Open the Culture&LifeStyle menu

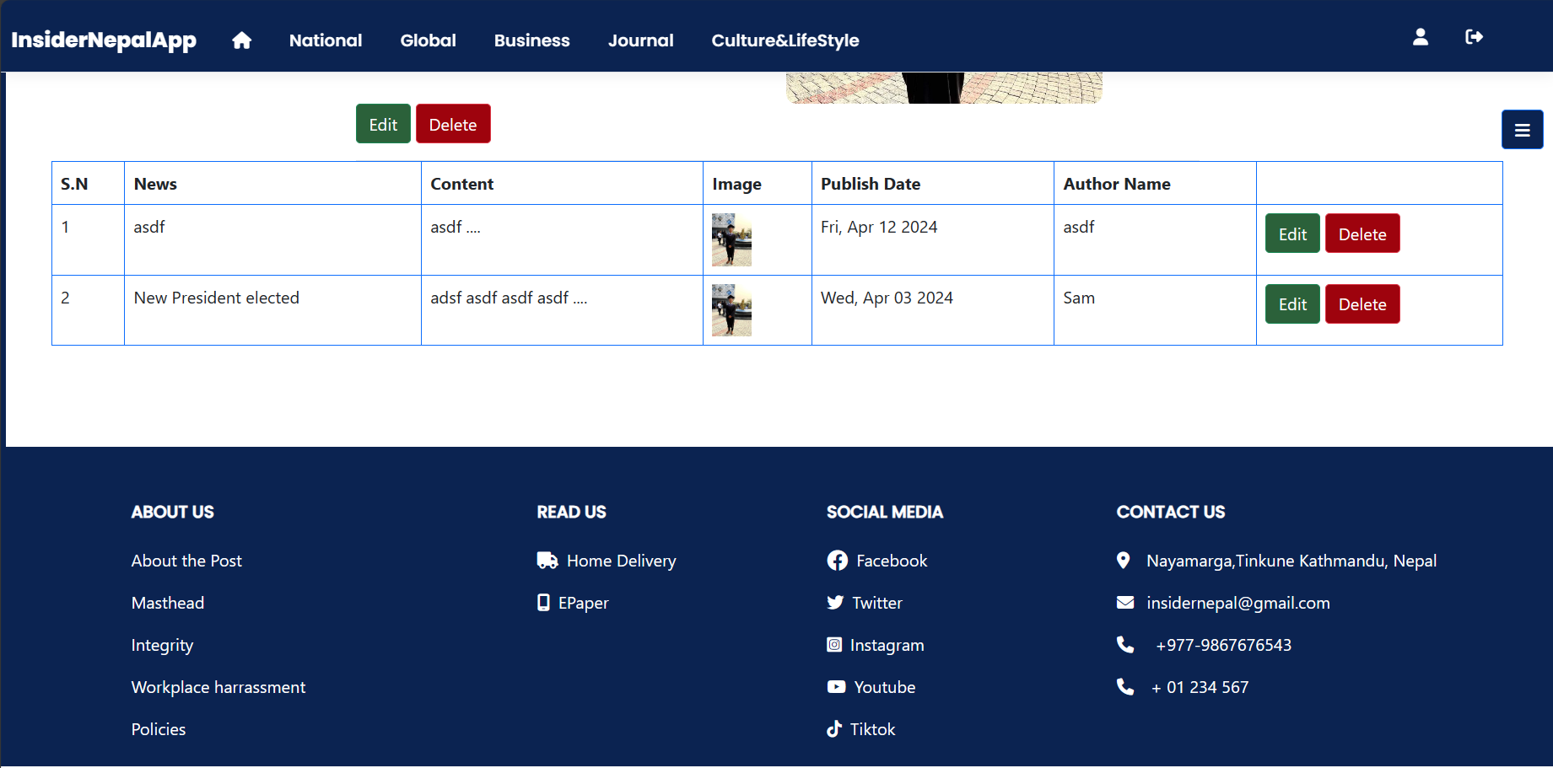tap(785, 40)
